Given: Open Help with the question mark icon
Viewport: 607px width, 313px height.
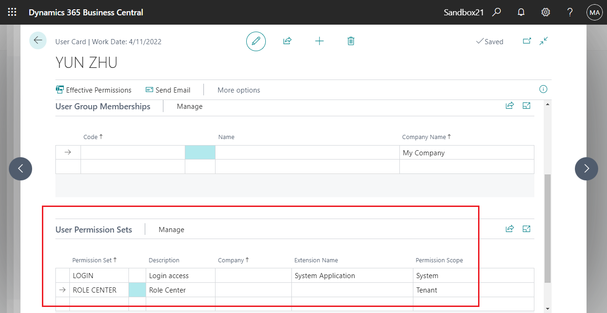Looking at the screenshot, I should pyautogui.click(x=569, y=12).
